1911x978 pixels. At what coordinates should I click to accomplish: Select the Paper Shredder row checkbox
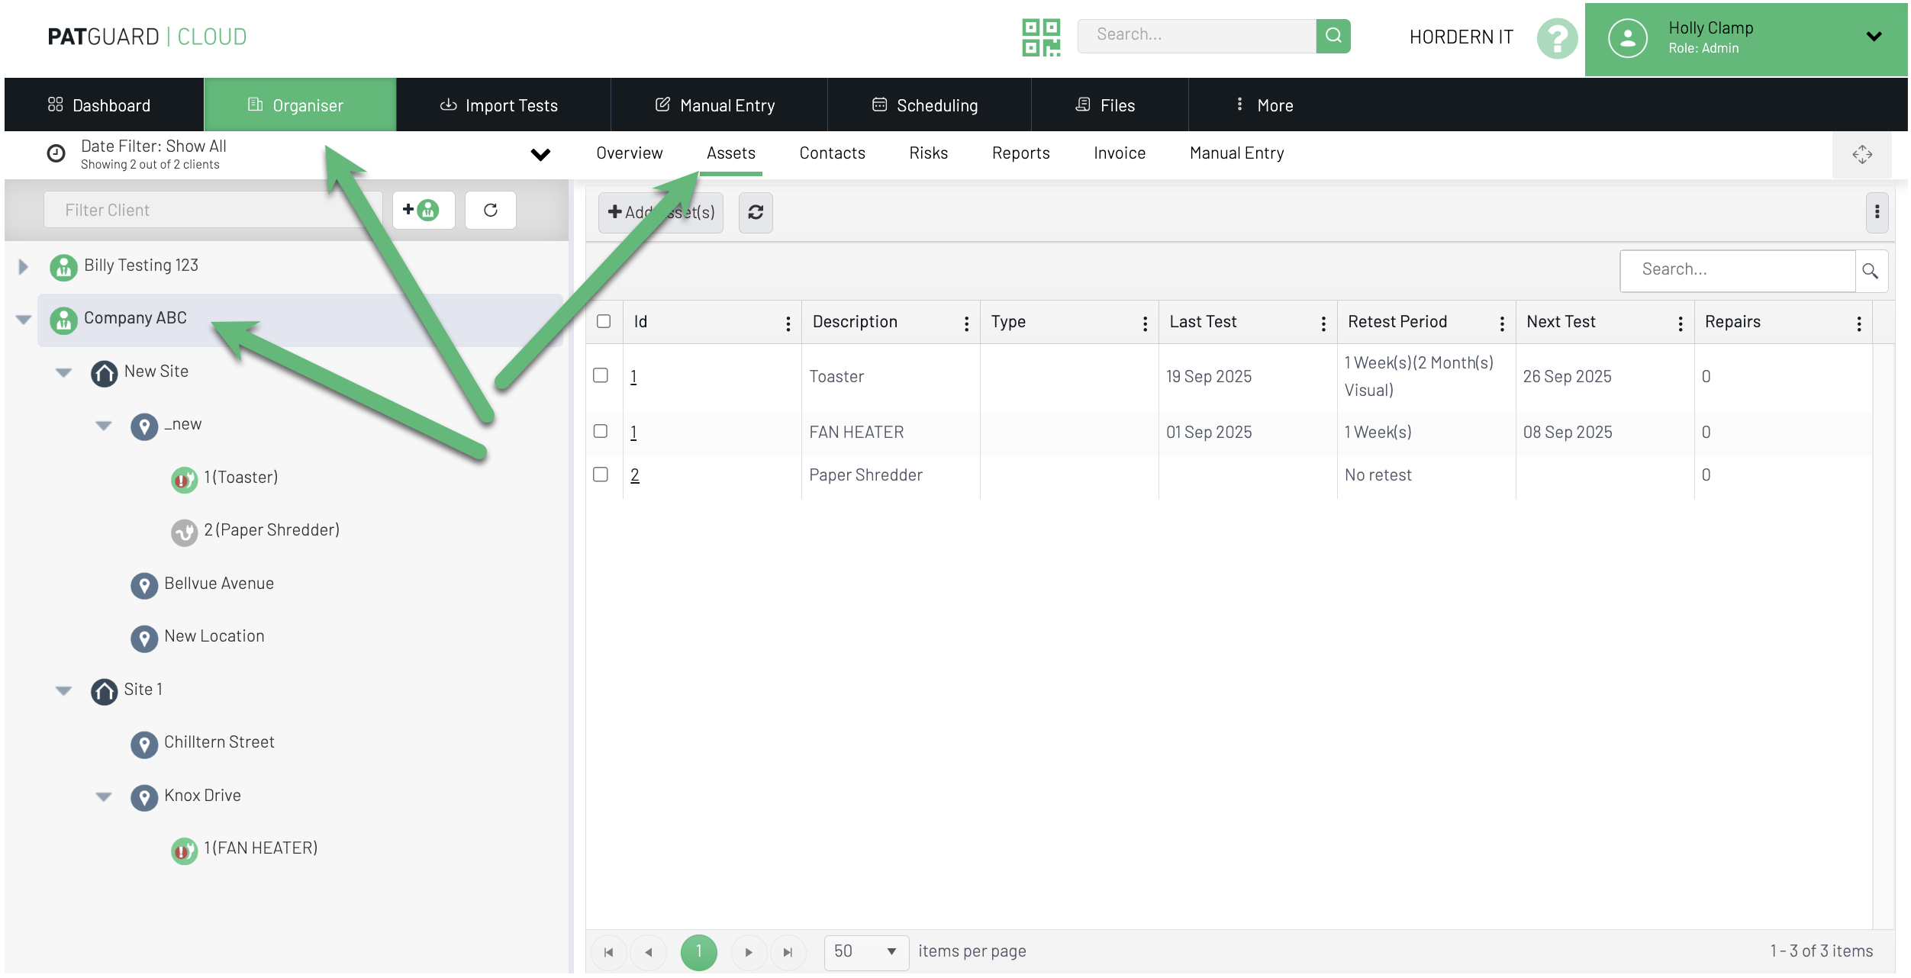click(x=601, y=475)
